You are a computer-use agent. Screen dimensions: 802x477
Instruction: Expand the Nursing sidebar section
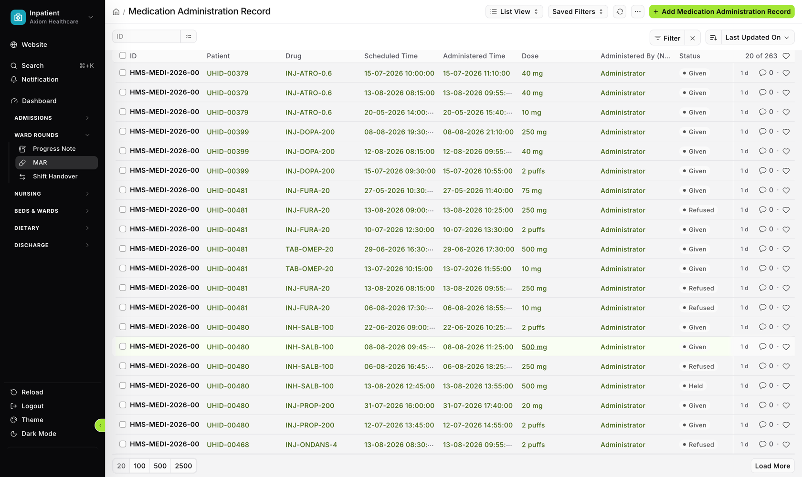(53, 194)
